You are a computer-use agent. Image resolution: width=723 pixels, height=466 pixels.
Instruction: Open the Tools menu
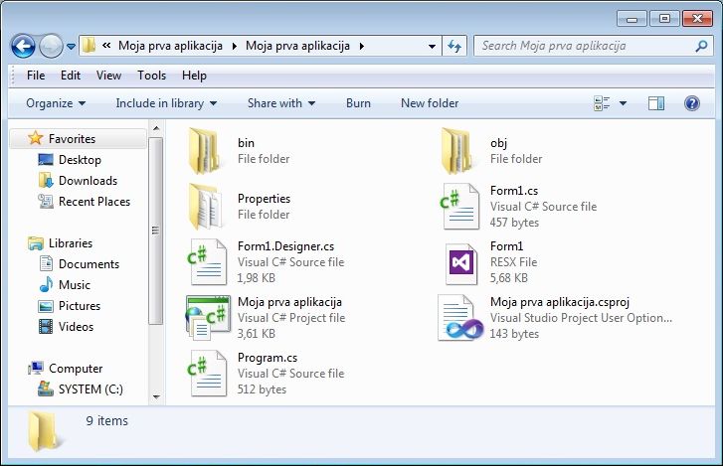pos(152,76)
